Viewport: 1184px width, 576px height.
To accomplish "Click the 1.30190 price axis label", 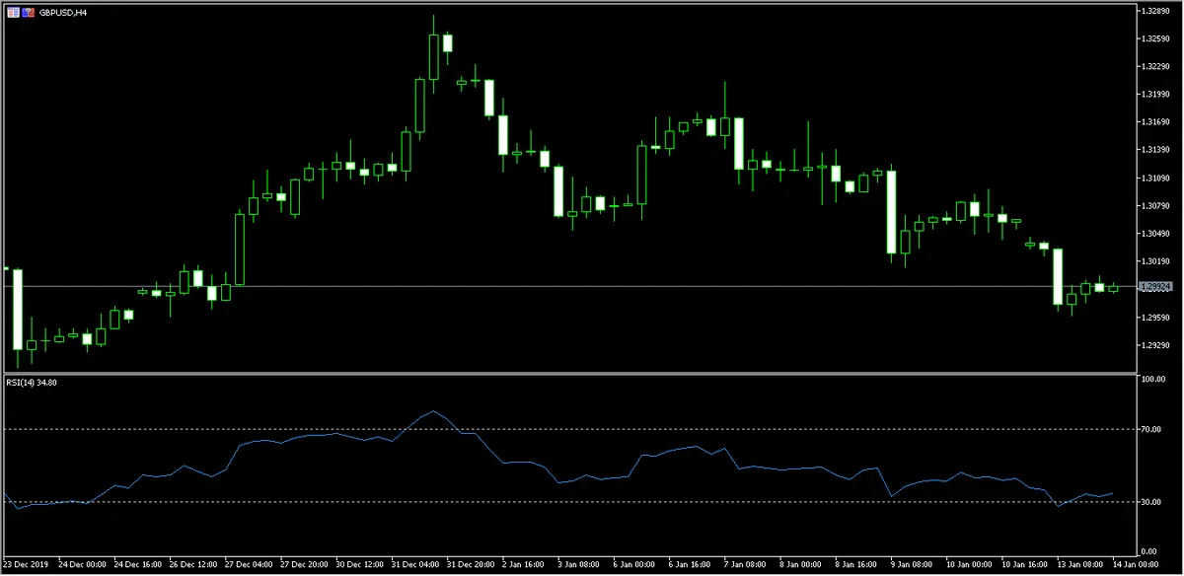I will point(1157,261).
